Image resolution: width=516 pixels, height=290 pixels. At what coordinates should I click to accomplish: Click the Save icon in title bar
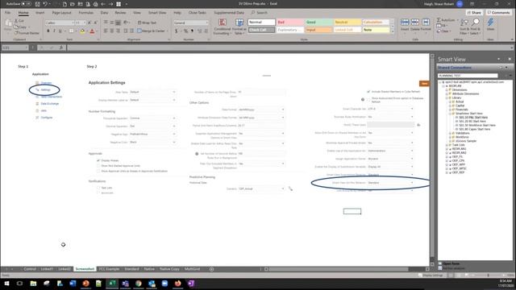coord(38,4)
